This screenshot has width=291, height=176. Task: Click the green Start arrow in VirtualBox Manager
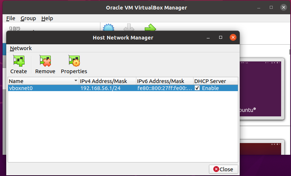click(150, 27)
